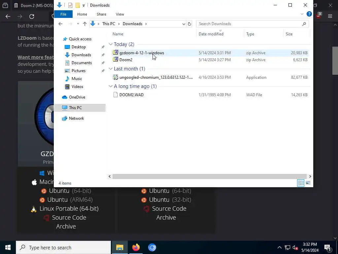
Task: Open File Explorer from taskbar
Action: pyautogui.click(x=119, y=247)
